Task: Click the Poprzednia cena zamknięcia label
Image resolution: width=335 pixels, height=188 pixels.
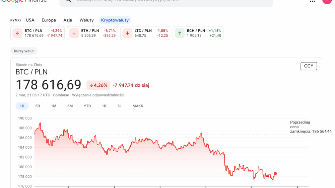Action: (311, 127)
